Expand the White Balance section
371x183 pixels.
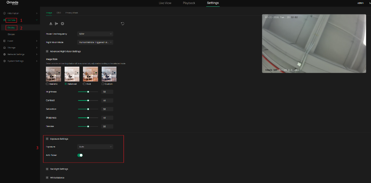point(47,177)
